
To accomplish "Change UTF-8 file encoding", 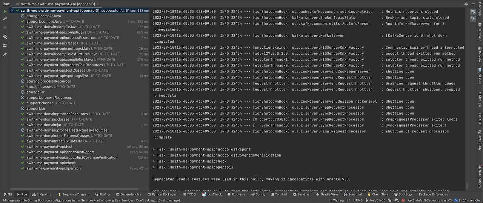I will (358, 200).
